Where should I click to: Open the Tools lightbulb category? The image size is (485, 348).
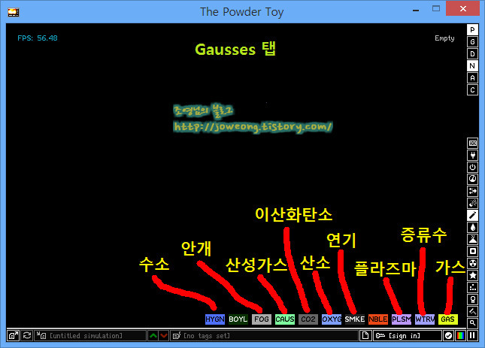coord(472,299)
